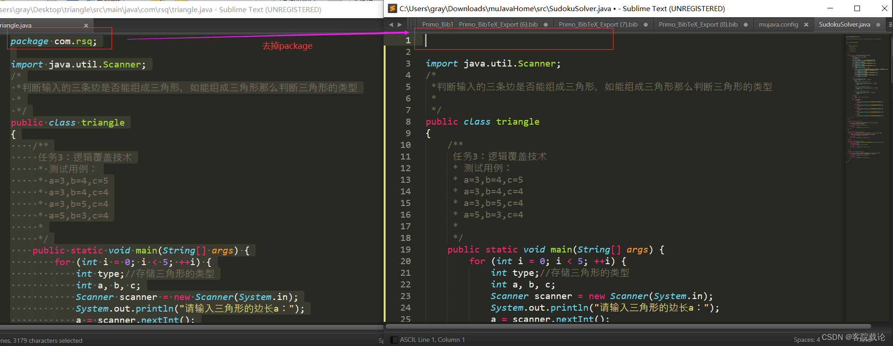
Task: Click comment '测试用例：' on line 12
Action: (487, 168)
